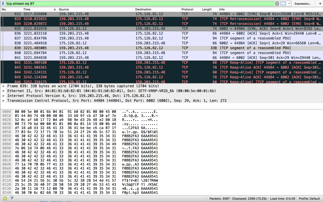Screen dimensions: 323x202
Task: Apply the display filter arrow button
Action: click(283, 4)
